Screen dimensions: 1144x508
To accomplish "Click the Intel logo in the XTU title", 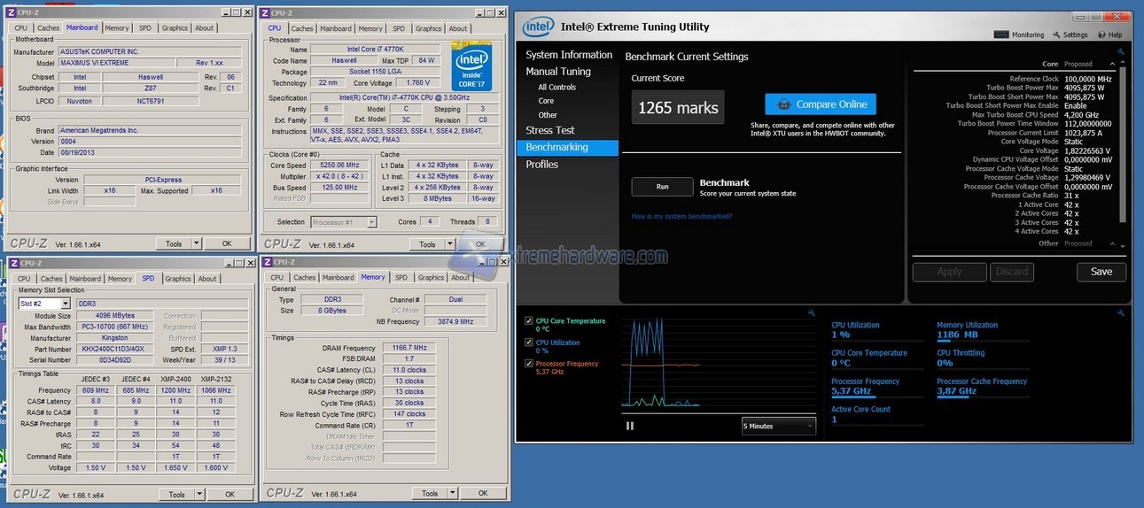I will tap(538, 27).
